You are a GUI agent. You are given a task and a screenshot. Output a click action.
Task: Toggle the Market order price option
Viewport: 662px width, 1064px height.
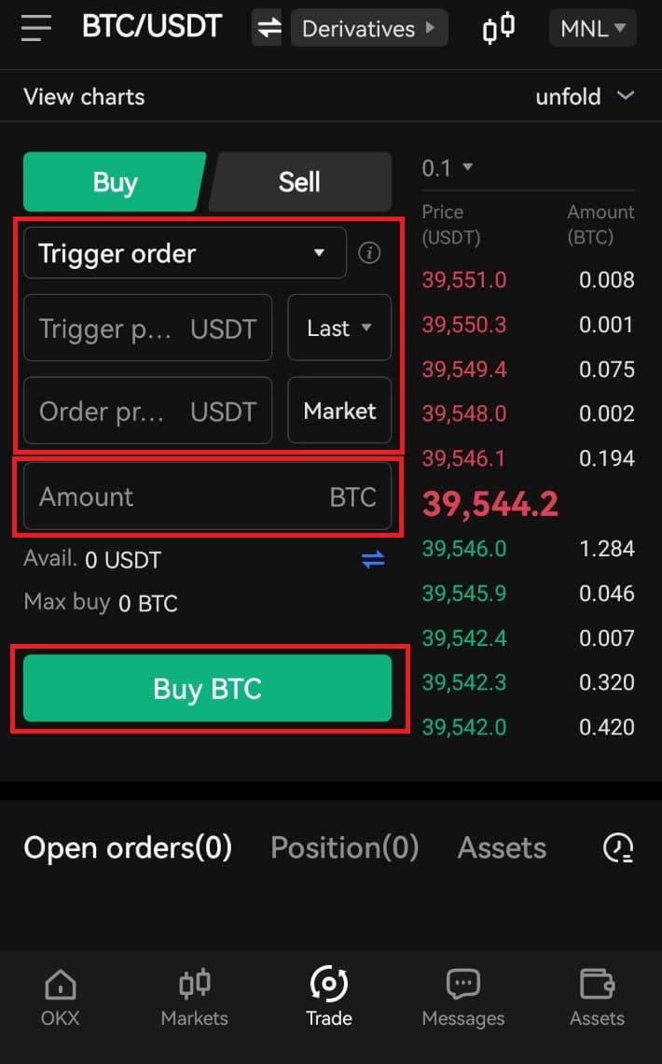point(339,411)
